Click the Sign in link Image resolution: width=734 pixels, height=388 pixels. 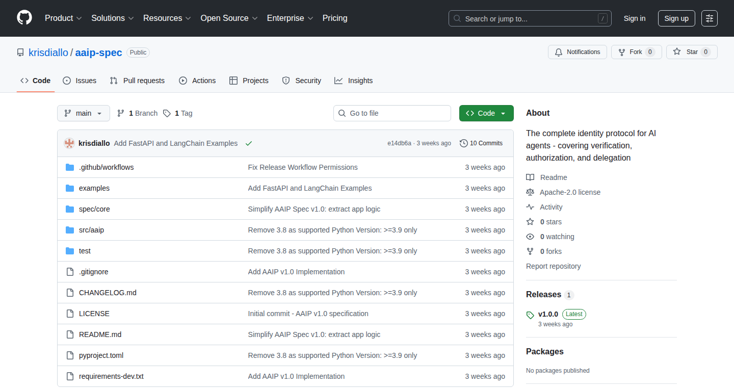pos(635,18)
